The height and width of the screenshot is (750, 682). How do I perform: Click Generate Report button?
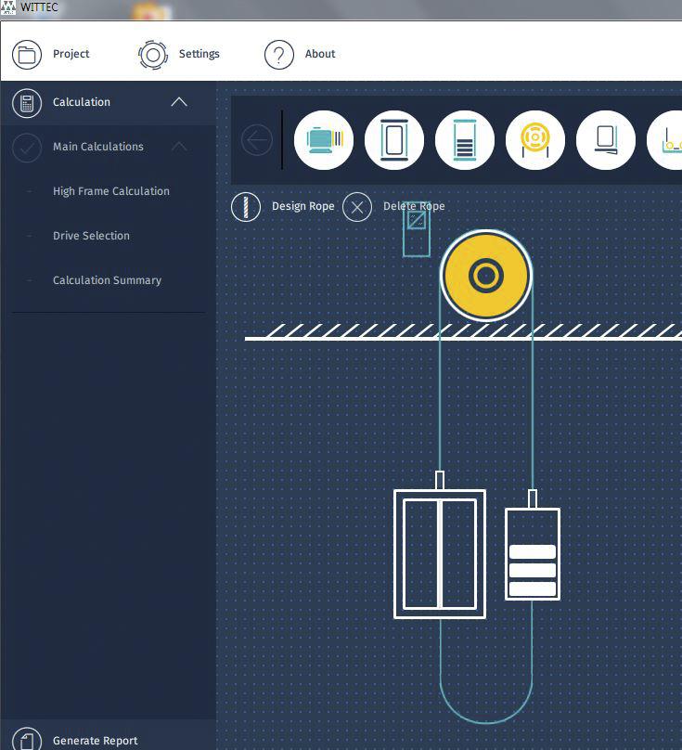(x=95, y=740)
